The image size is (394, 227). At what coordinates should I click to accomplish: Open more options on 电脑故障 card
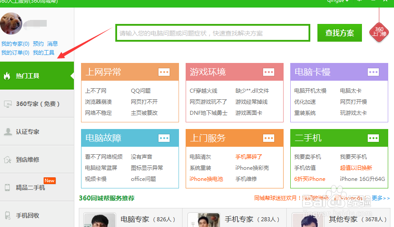[x=164, y=138]
